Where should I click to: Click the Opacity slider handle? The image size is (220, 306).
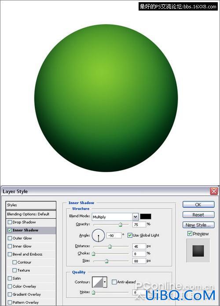(x=120, y=225)
